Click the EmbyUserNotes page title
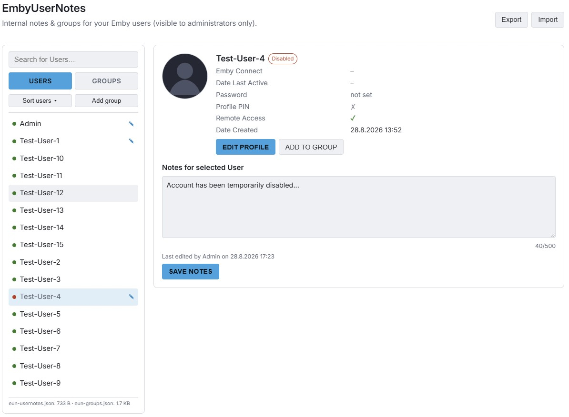 44,8
